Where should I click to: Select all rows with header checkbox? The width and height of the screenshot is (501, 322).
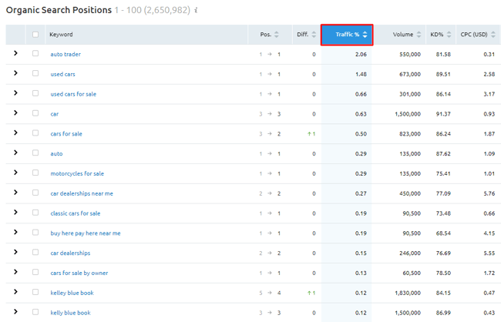35,35
